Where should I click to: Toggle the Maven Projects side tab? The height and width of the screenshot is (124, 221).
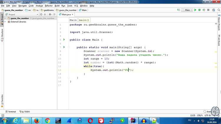tap(219, 23)
